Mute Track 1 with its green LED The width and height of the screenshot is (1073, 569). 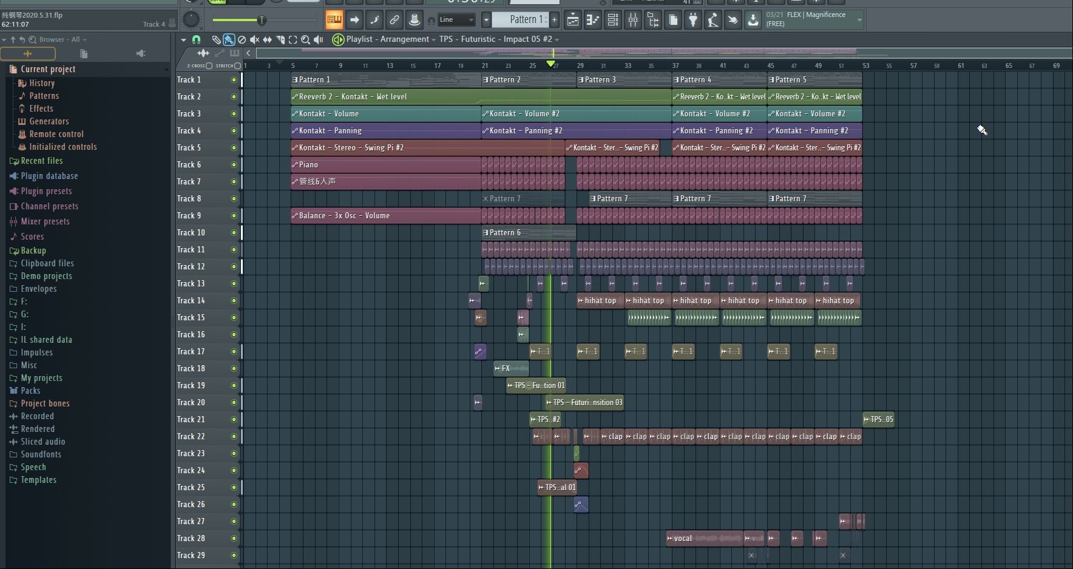click(234, 79)
